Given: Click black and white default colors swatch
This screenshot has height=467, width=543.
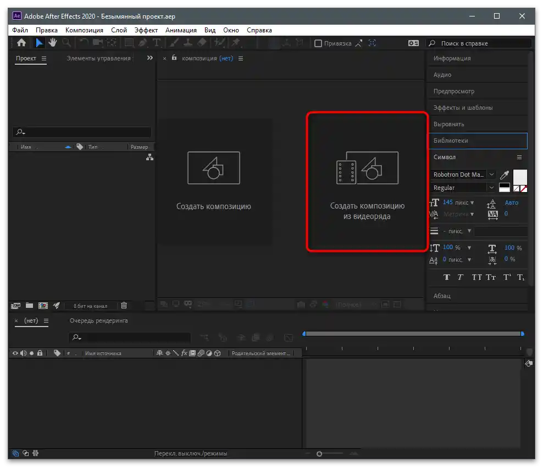Looking at the screenshot, I should [x=504, y=188].
